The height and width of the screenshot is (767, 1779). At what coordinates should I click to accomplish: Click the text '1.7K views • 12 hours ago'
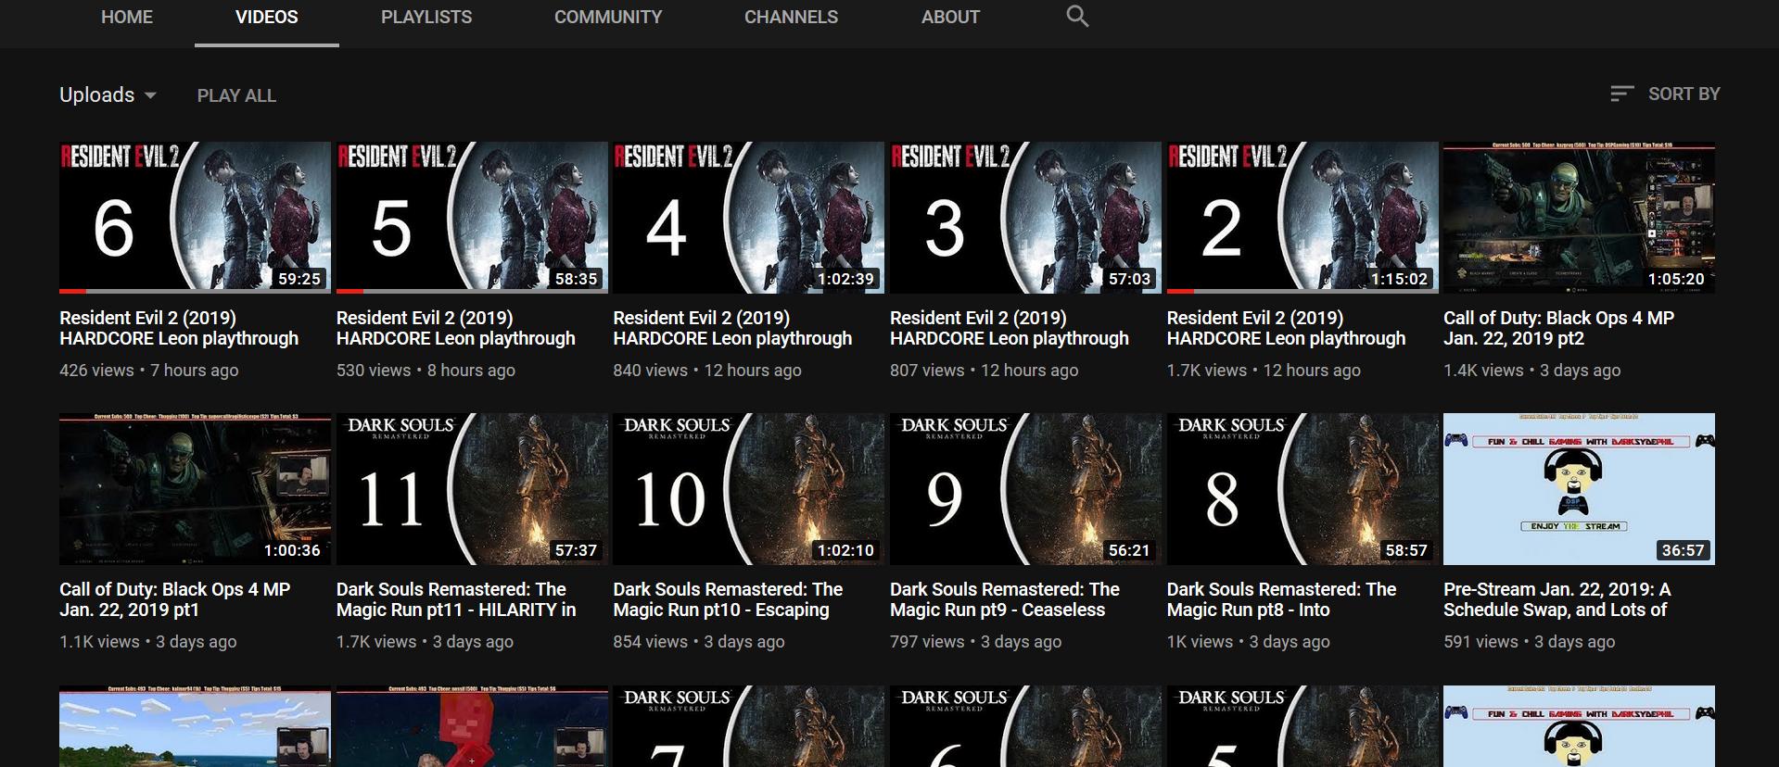coord(1264,370)
